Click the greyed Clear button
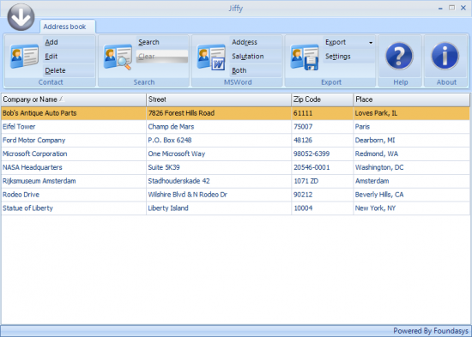Viewport: 472px width, 337px height. point(162,57)
